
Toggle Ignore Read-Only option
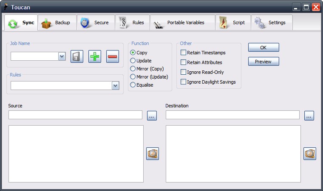tap(184, 72)
